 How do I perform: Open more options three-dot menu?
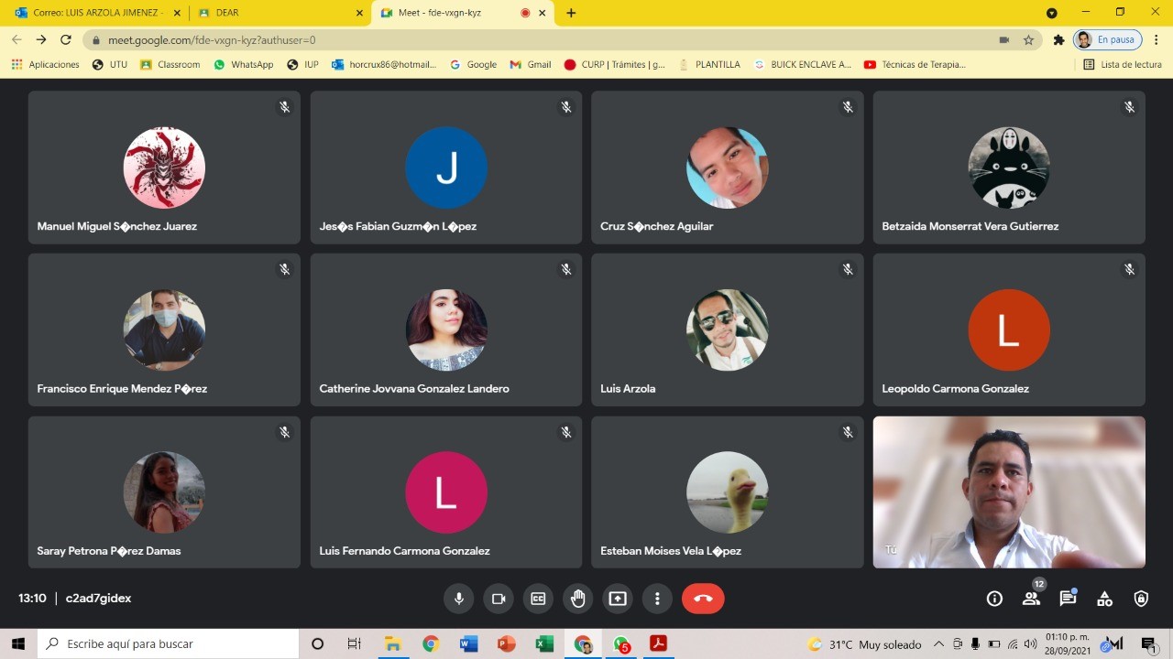pos(657,599)
